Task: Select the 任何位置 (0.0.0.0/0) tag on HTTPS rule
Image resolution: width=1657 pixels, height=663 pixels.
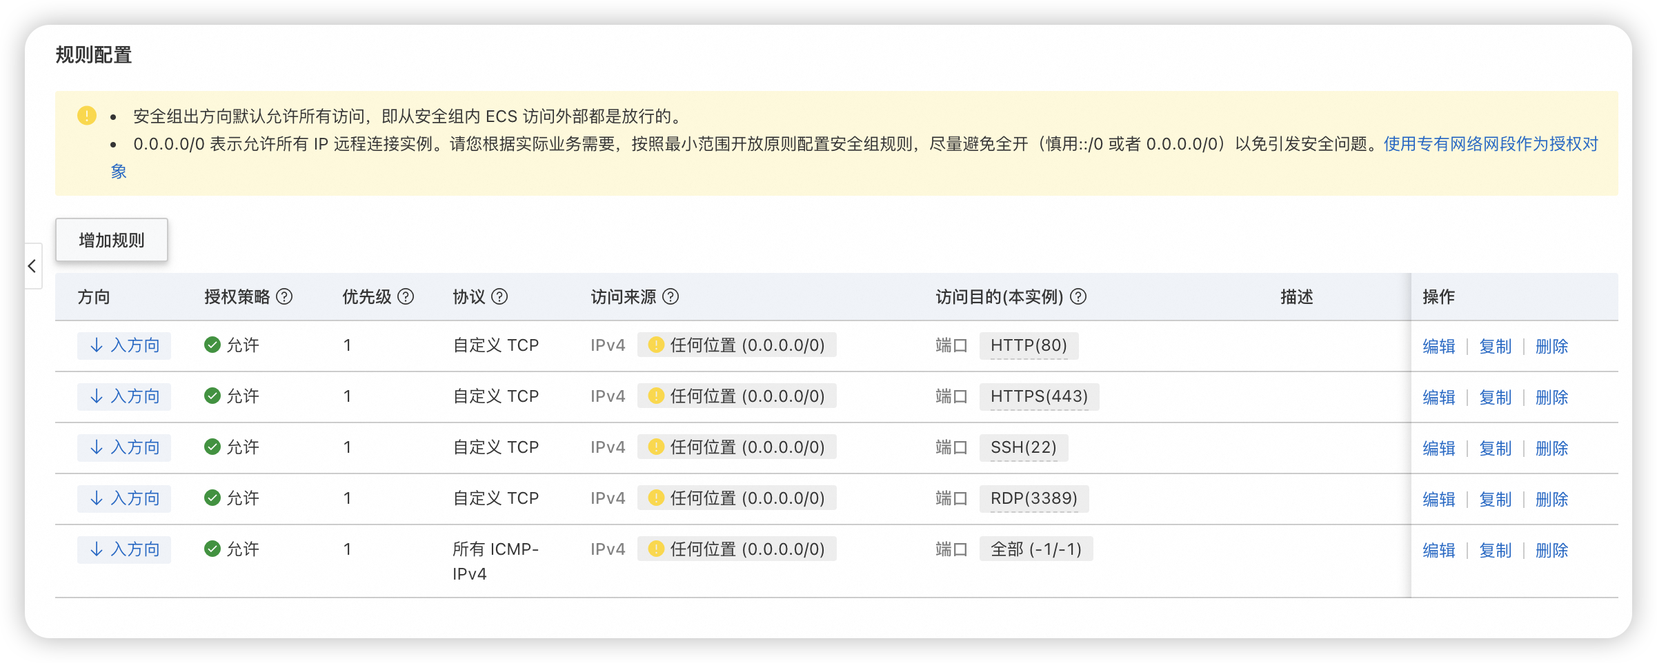Action: pos(736,396)
